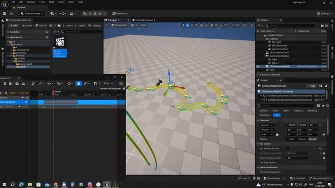Focus the Content Browser asset search field
The image size is (335, 188).
[x=81, y=32]
